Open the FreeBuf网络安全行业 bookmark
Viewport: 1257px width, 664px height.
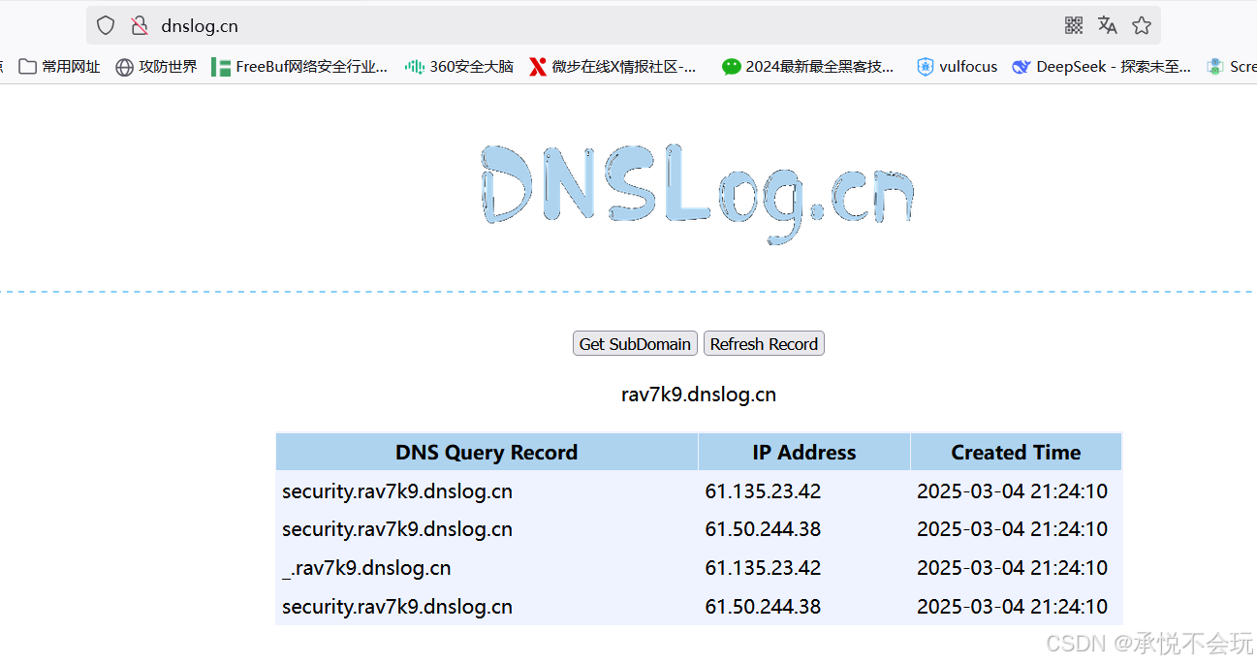coord(299,67)
